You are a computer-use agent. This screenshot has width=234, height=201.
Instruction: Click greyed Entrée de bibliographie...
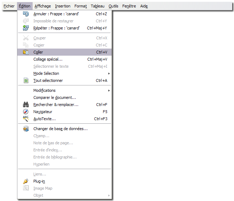(65, 157)
